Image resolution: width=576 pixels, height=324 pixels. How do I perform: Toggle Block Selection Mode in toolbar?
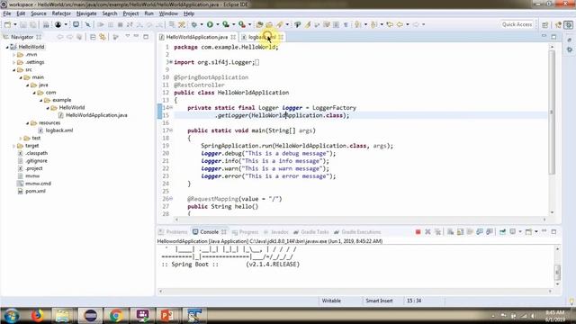click(336, 24)
